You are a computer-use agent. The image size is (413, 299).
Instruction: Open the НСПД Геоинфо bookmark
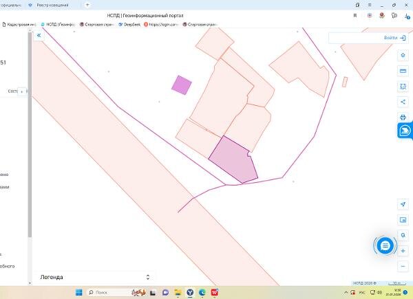[59, 25]
